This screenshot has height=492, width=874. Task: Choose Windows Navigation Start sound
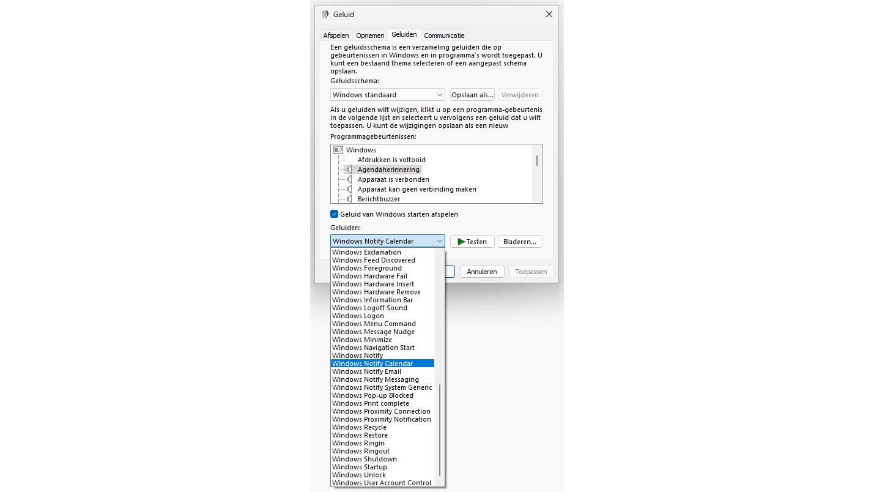point(383,348)
